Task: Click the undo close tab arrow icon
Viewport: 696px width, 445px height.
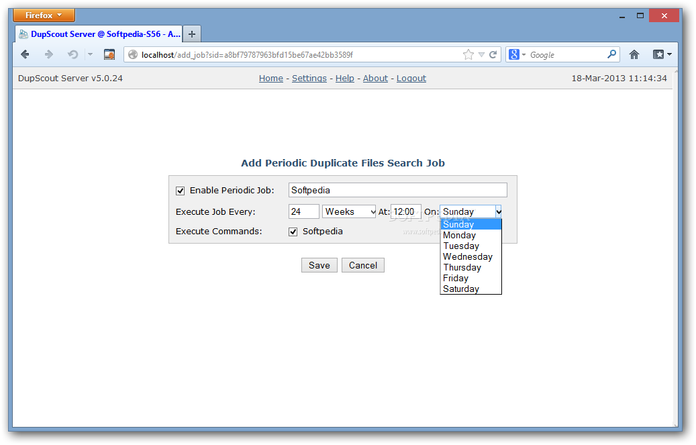Action: (72, 54)
